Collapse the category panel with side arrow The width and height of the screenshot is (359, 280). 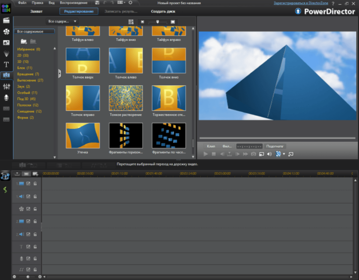click(x=59, y=74)
